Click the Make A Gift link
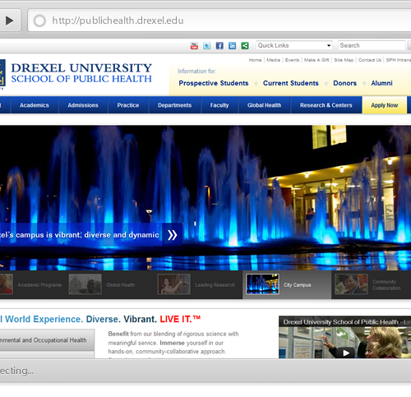 [x=316, y=60]
